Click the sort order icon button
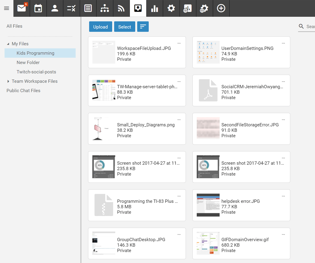This screenshot has height=263, width=315. pyautogui.click(x=143, y=27)
